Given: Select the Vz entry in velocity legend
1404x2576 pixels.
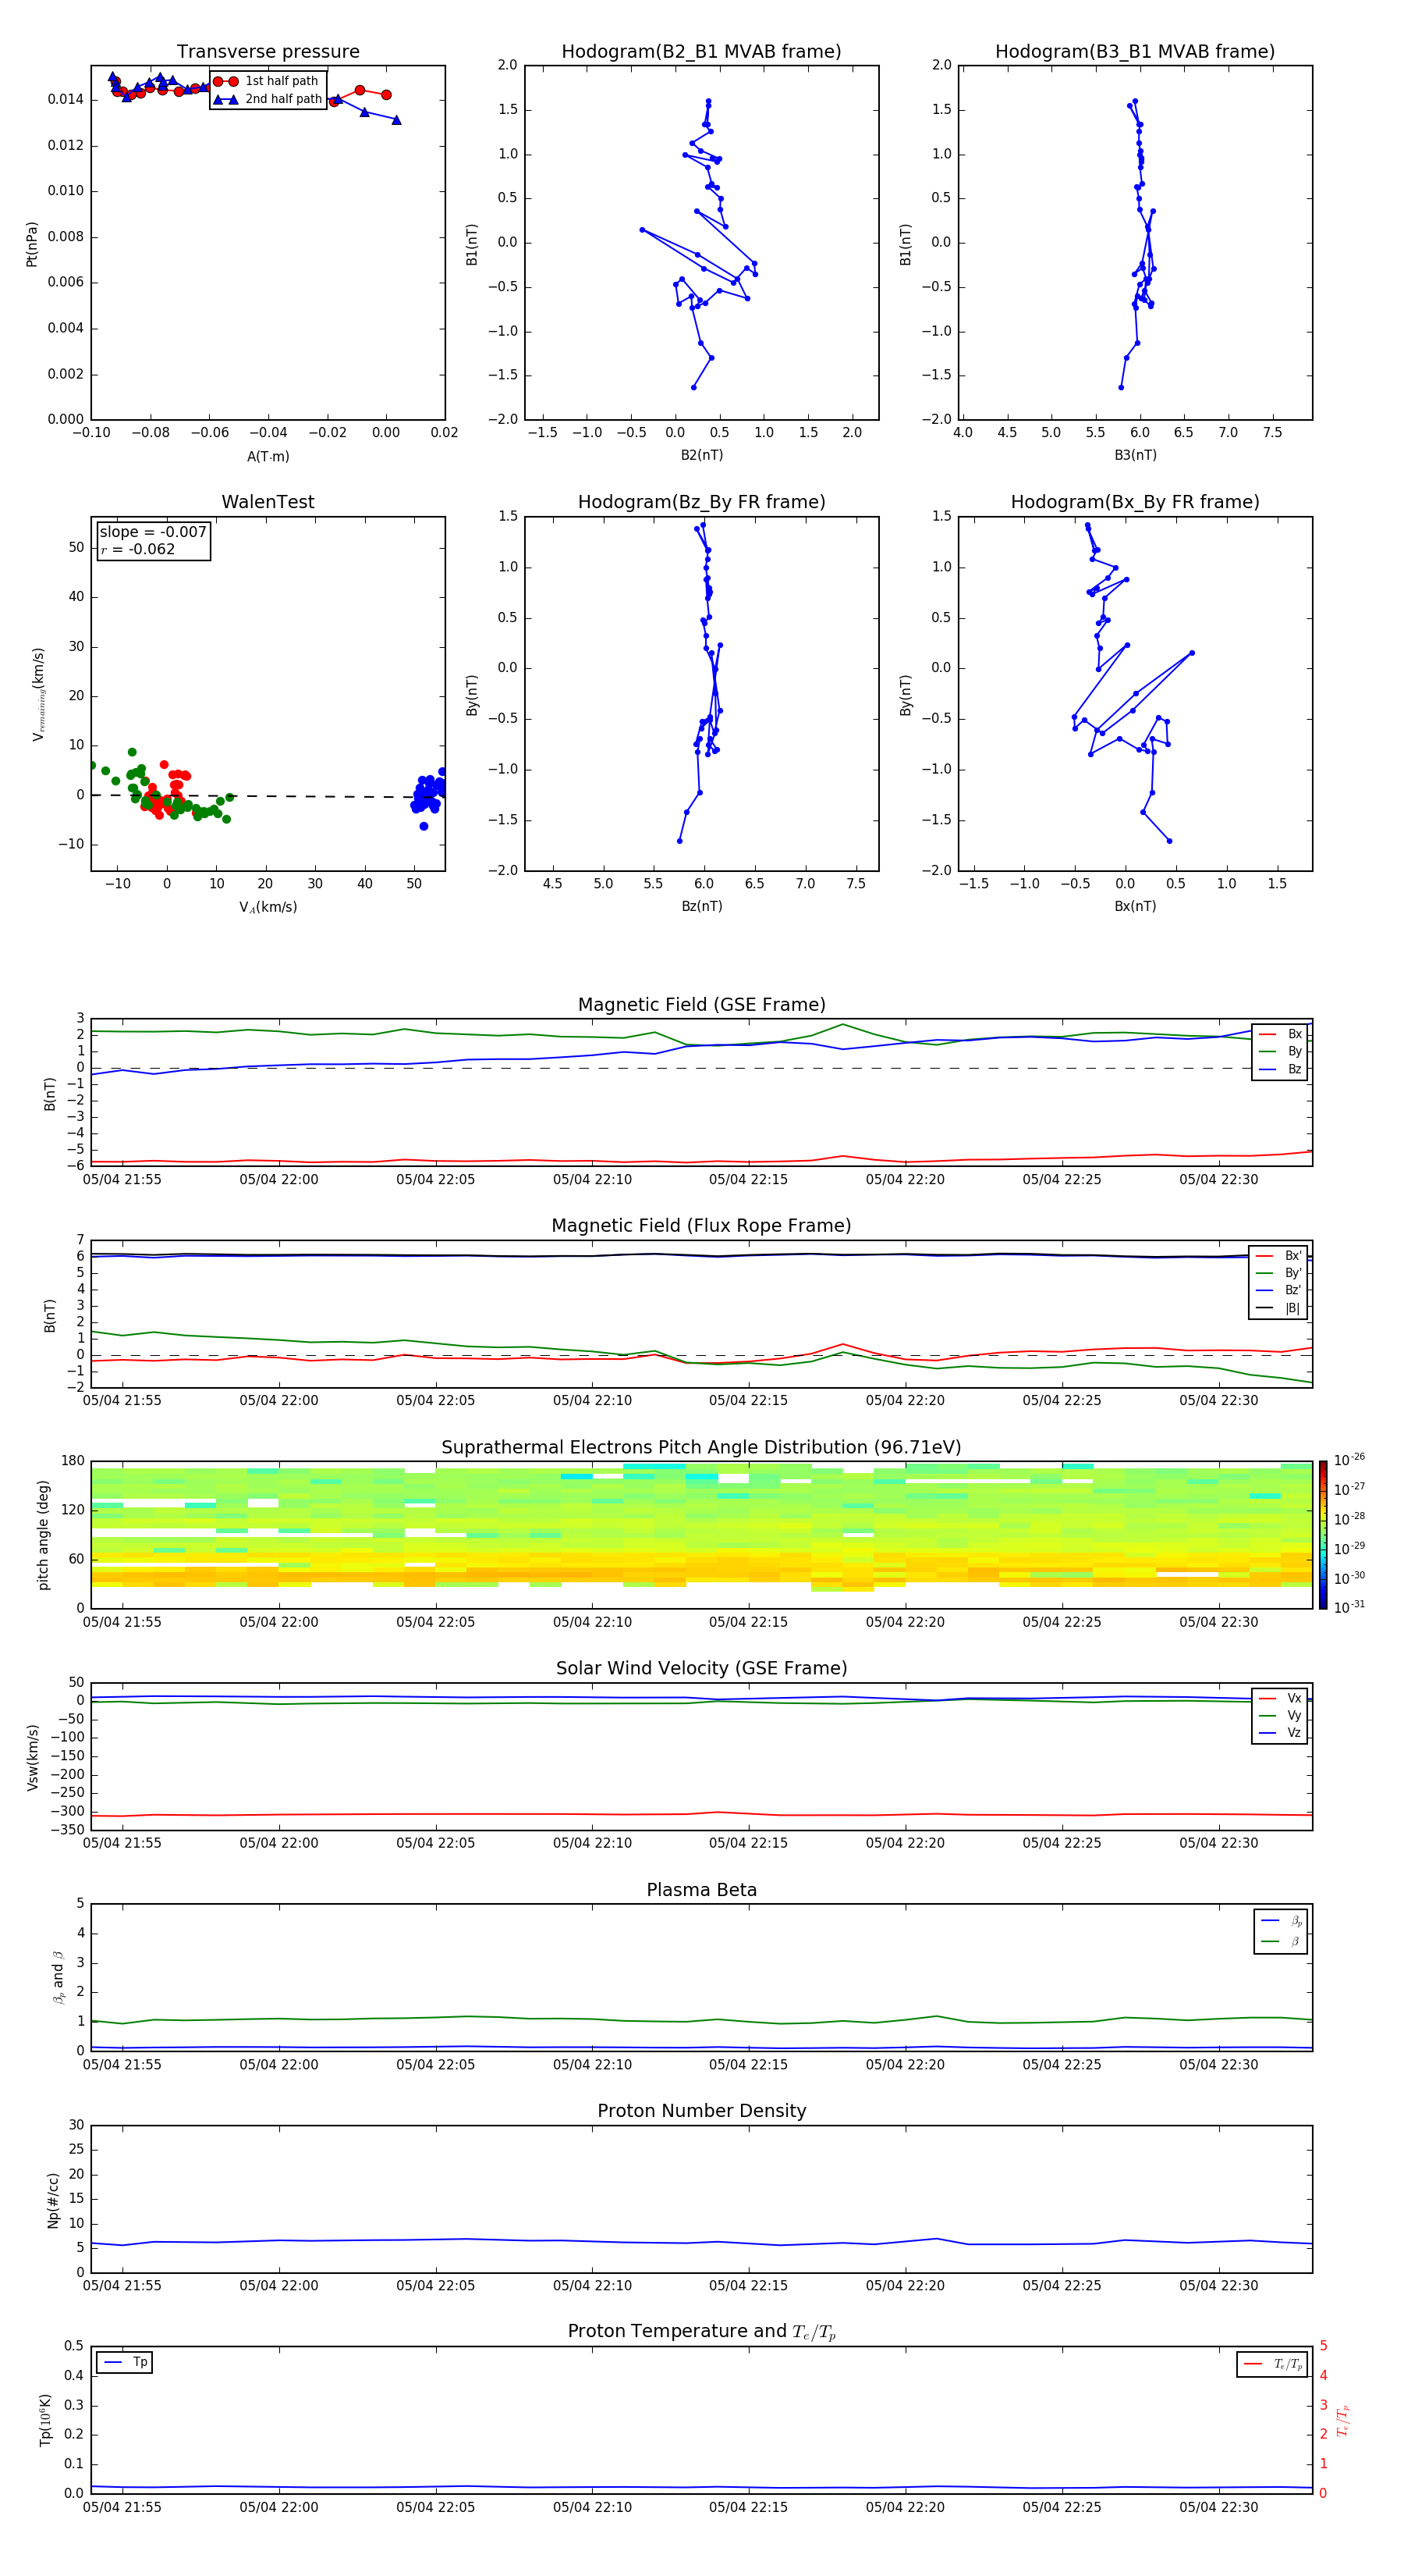Looking at the screenshot, I should coord(1280,1732).
